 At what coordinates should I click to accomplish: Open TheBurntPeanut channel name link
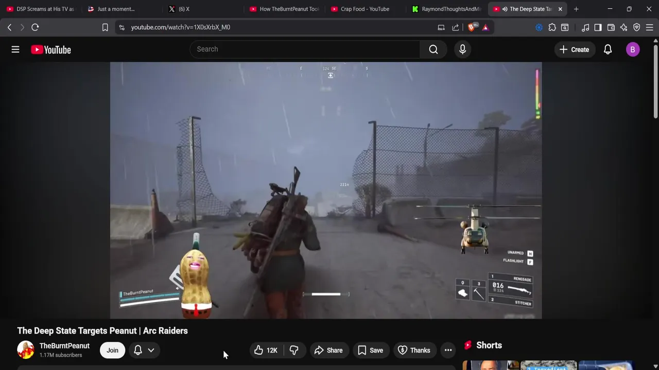point(64,346)
